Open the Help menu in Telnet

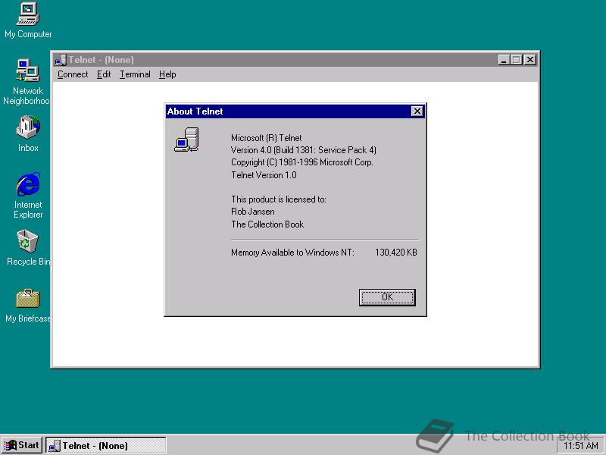point(167,74)
